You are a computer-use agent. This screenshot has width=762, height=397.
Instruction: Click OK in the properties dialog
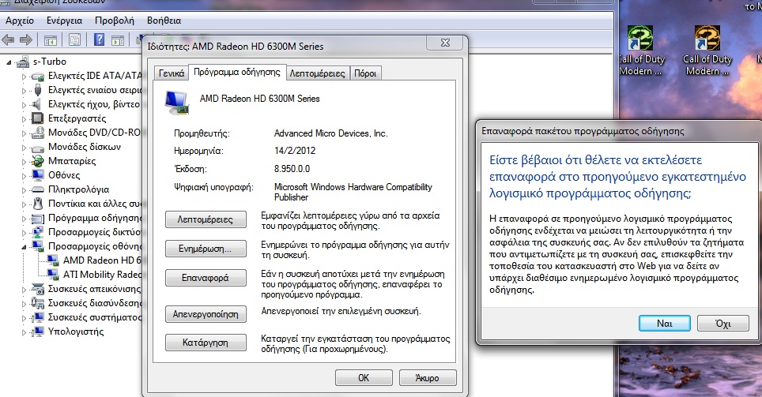(x=364, y=377)
